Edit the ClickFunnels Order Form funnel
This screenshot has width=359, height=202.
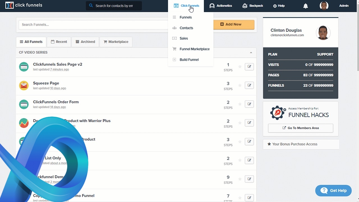[249, 104]
